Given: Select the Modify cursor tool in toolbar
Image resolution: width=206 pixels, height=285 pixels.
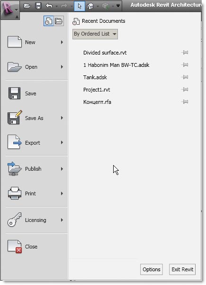Looking at the screenshot, I should (80, 6).
